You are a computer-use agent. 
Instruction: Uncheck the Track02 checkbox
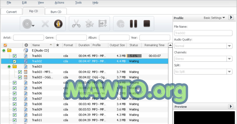coord(14,61)
